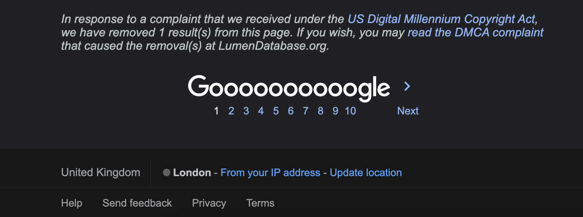Select results page 8

point(321,111)
